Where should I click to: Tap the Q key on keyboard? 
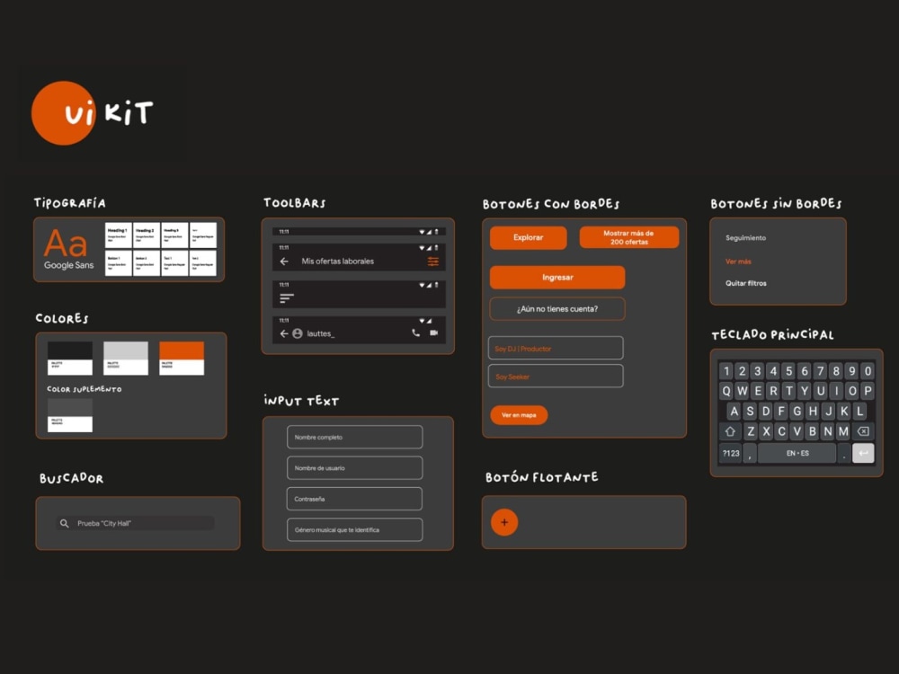tap(726, 391)
